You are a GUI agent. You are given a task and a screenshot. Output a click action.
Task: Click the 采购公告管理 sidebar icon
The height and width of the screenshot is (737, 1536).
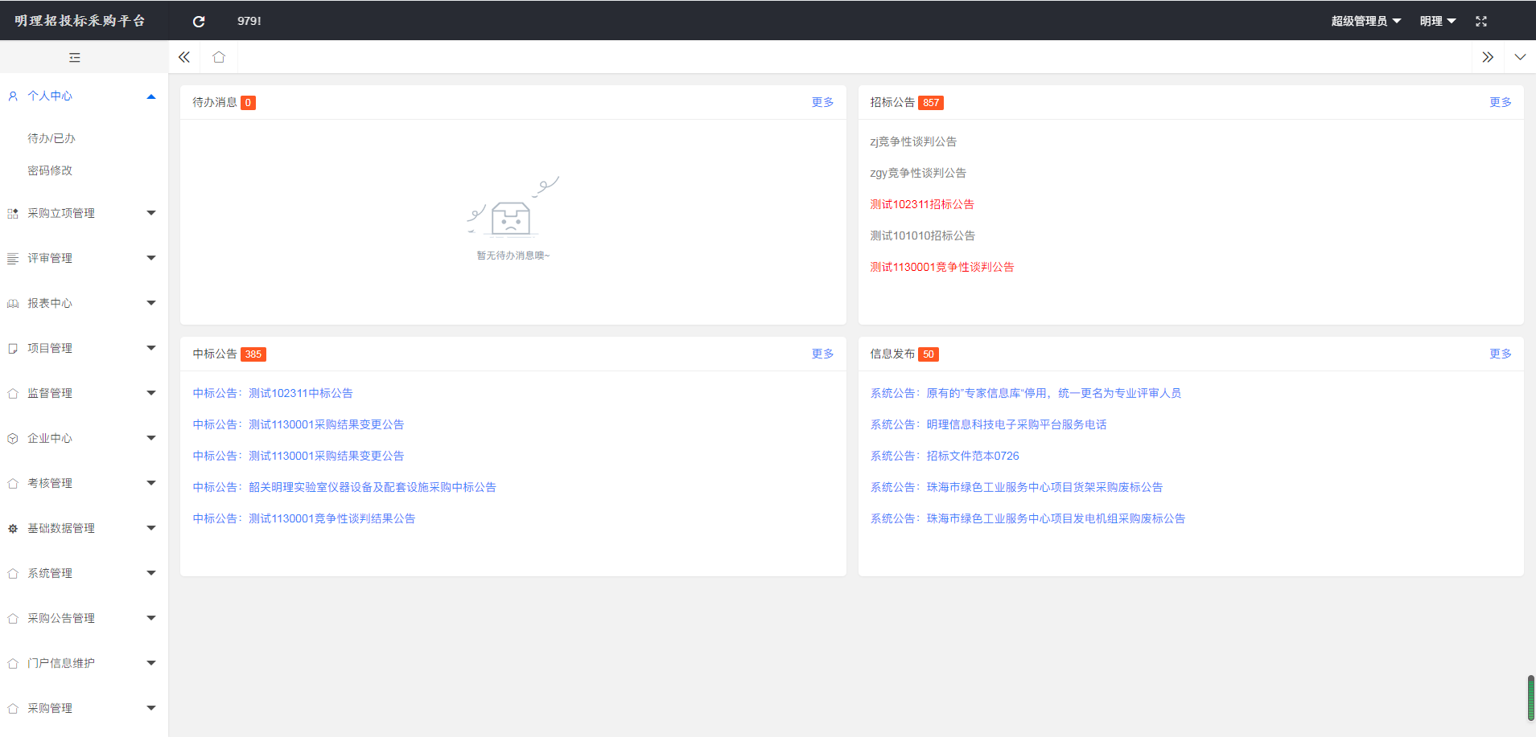pos(13,618)
